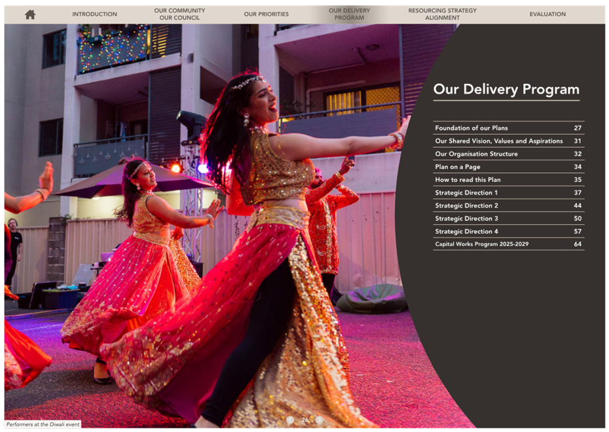This screenshot has height=432, width=609.
Task: Open Our Community Our Council tab
Action: [179, 14]
